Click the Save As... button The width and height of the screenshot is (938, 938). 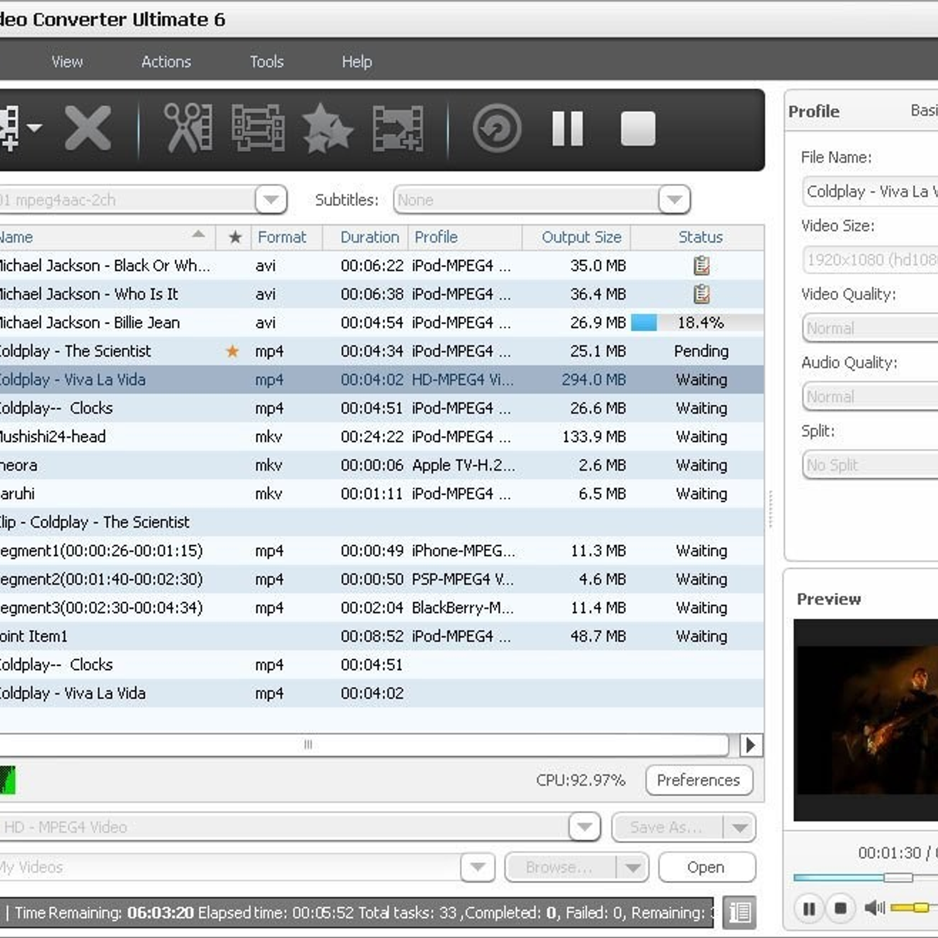pos(667,827)
